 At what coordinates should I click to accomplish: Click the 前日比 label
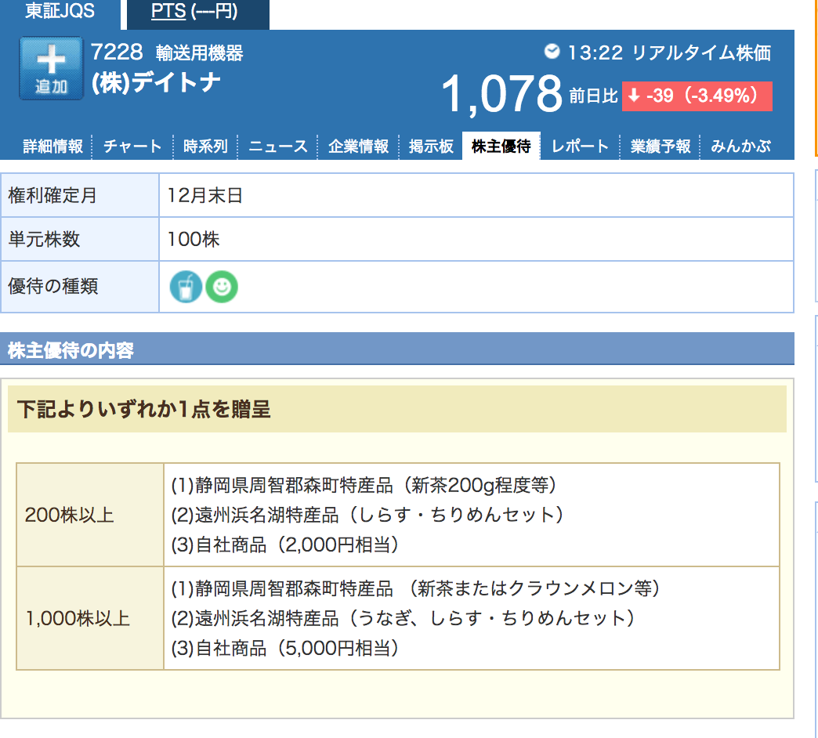[593, 96]
